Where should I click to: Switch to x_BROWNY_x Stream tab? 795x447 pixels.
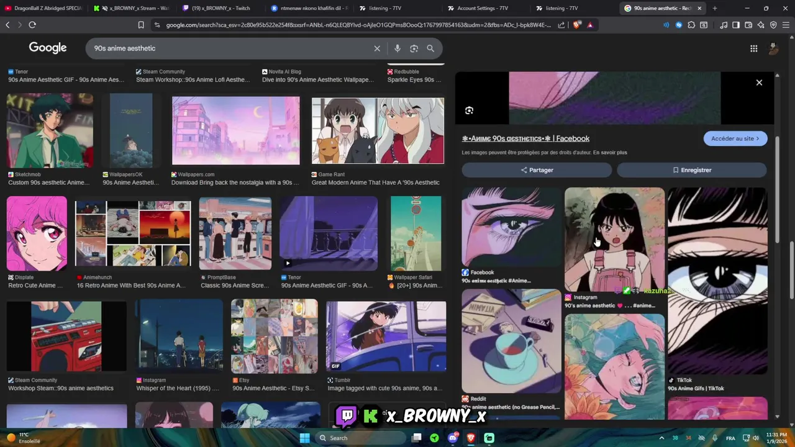(x=132, y=8)
